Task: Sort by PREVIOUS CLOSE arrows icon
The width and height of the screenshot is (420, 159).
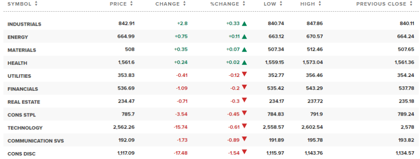Action: (411, 4)
